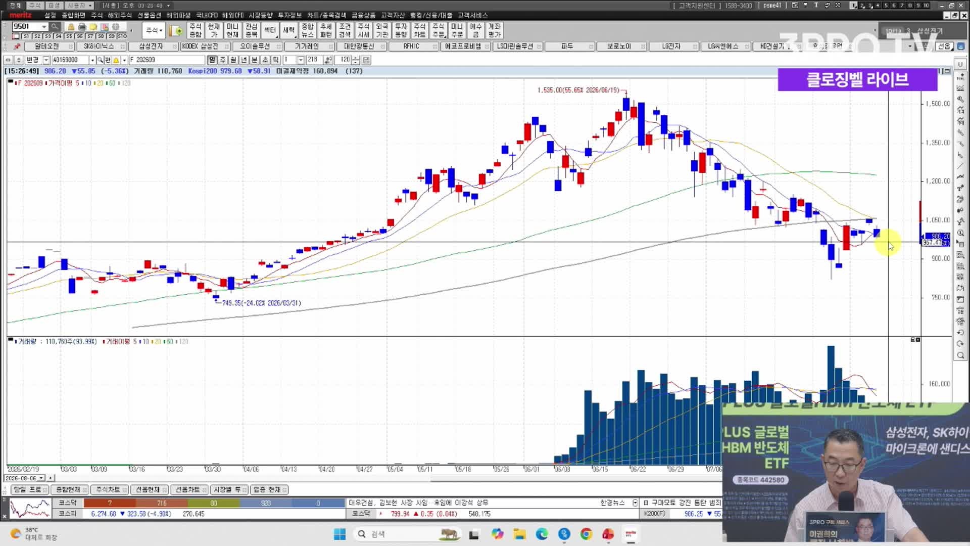Click the 종합뉴스 toolbar button
The width and height of the screenshot is (970, 546).
click(307, 30)
